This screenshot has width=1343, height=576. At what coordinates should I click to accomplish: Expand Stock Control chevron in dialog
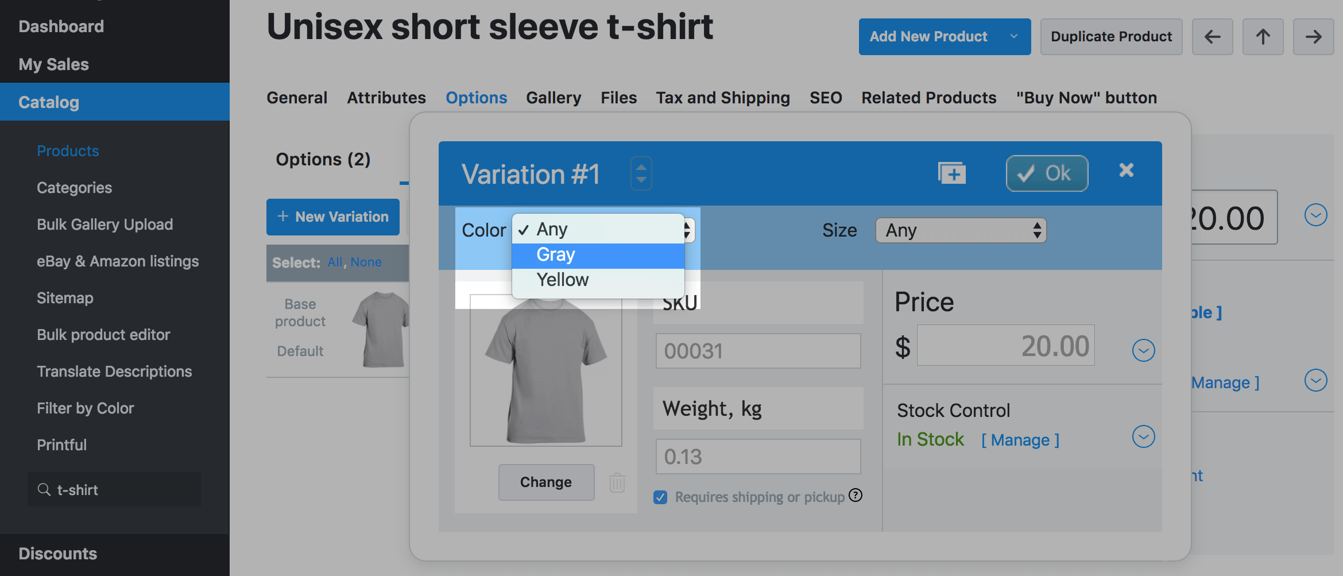point(1143,436)
